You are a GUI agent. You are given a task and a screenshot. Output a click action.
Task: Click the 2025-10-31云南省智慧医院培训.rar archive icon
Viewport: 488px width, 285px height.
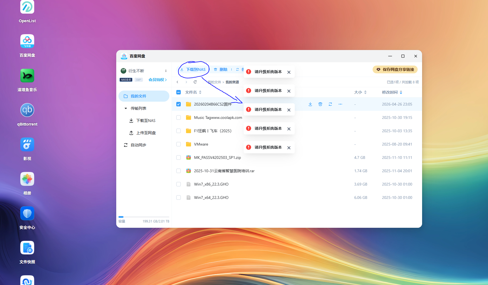tap(189, 171)
